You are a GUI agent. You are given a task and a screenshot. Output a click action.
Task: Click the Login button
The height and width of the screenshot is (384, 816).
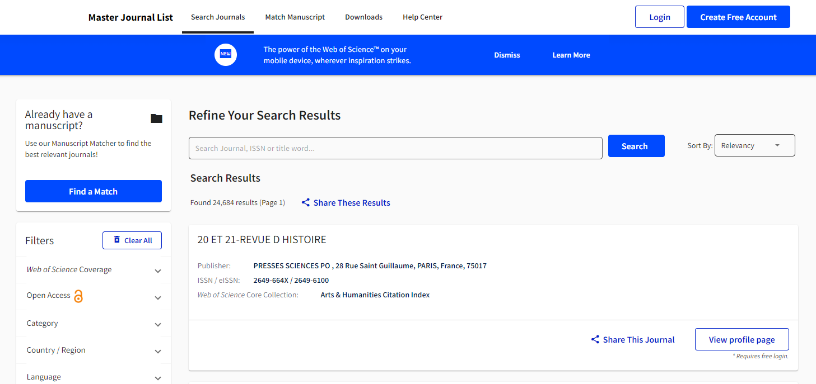[660, 17]
